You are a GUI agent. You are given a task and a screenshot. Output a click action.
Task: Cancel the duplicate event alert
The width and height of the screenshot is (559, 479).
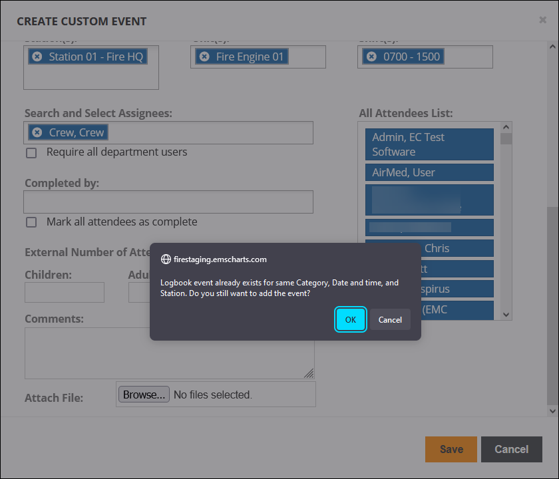tap(390, 319)
